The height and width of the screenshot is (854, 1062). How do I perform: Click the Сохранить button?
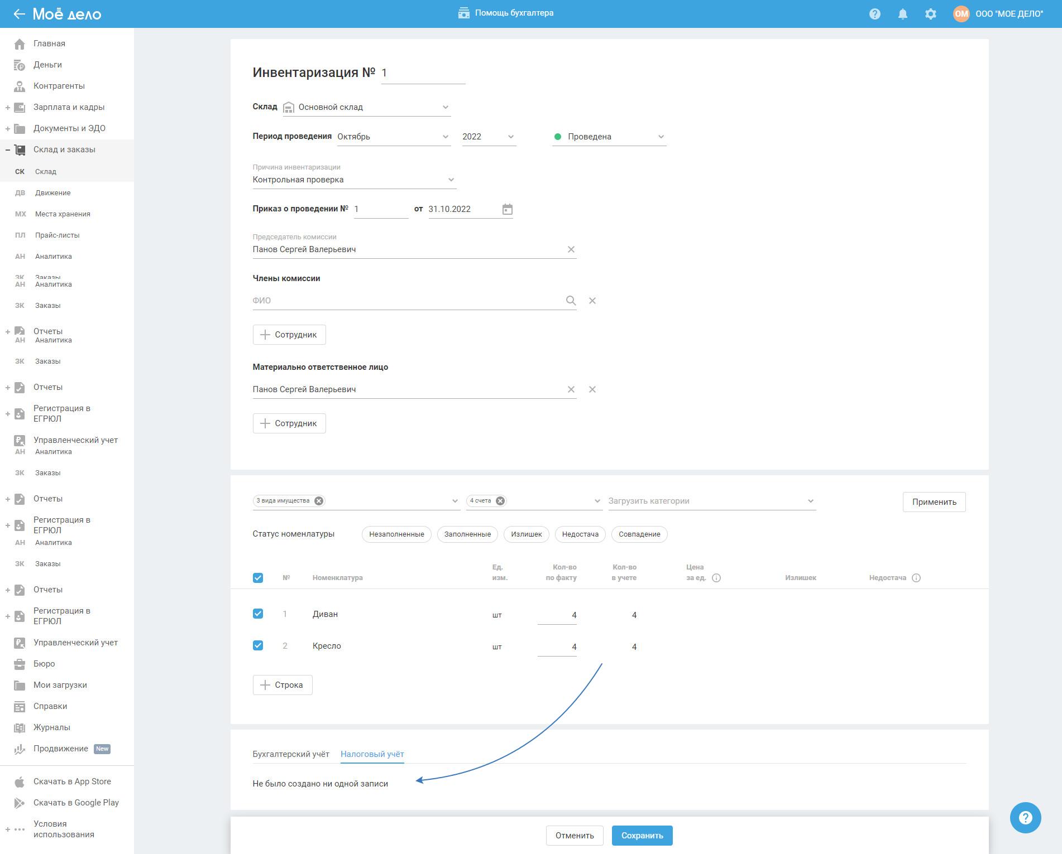(642, 836)
